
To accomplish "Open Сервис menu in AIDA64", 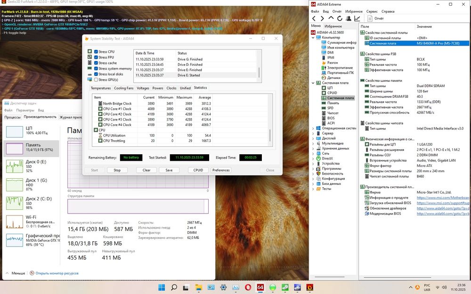I will click(x=372, y=11).
